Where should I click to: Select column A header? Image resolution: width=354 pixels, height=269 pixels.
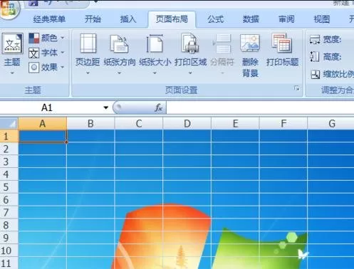coord(43,124)
